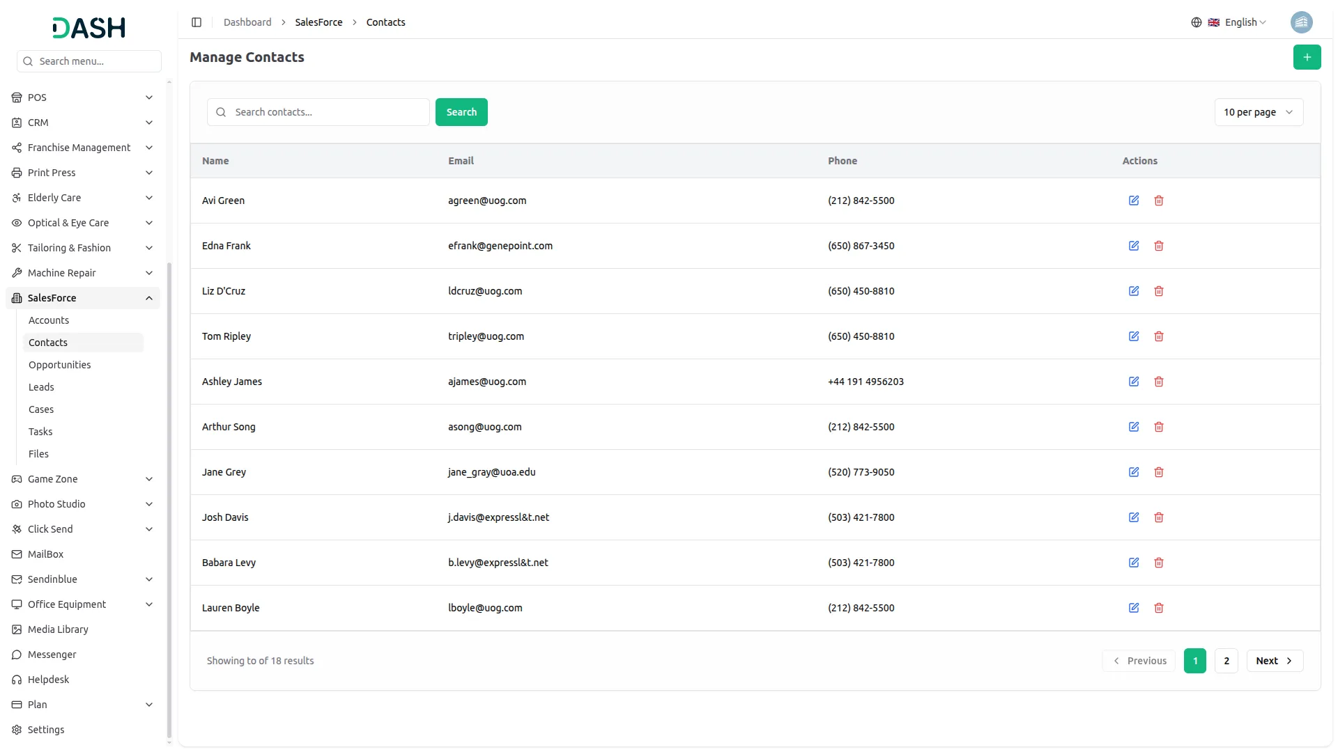Image resolution: width=1338 pixels, height=752 pixels.
Task: Click the green add contact plus button
Action: click(1307, 57)
